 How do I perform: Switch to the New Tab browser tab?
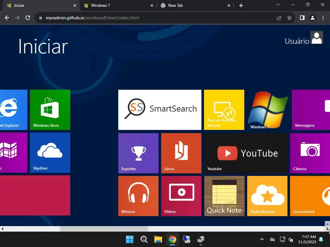click(195, 5)
